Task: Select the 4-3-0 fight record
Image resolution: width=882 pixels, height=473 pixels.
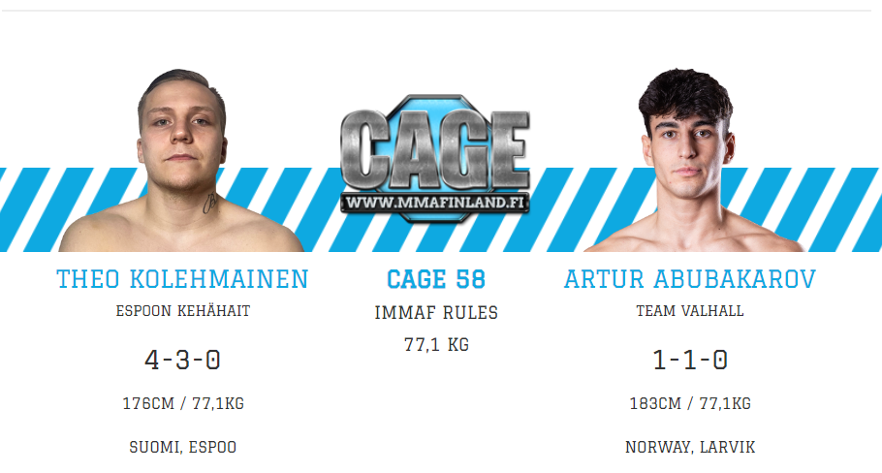Action: coord(182,360)
